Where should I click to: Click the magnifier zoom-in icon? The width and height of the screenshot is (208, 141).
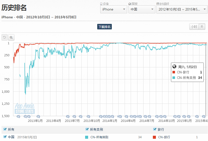11,37
